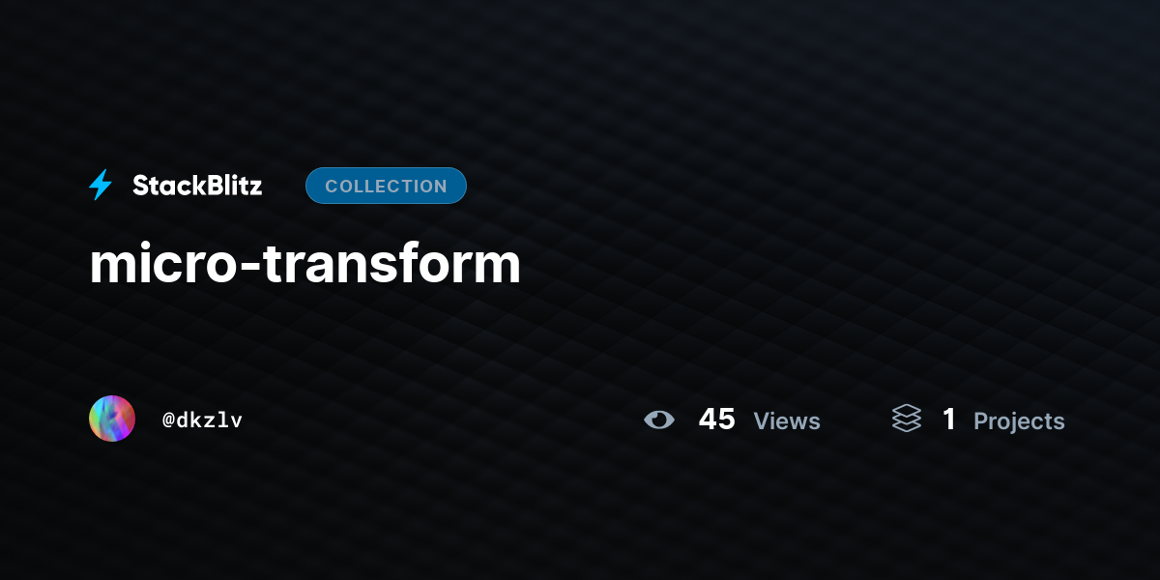Click the StackBlitz wordmark text
The image size is (1160, 580).
click(197, 186)
